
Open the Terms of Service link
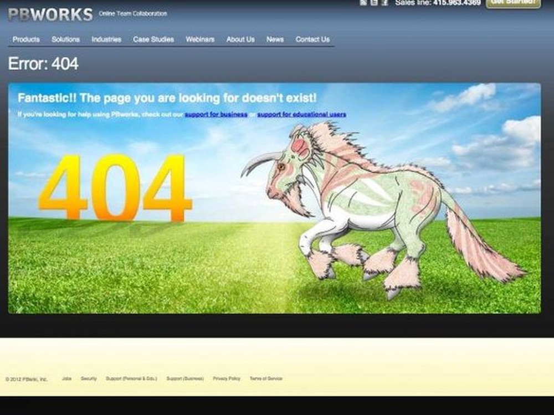click(x=265, y=378)
